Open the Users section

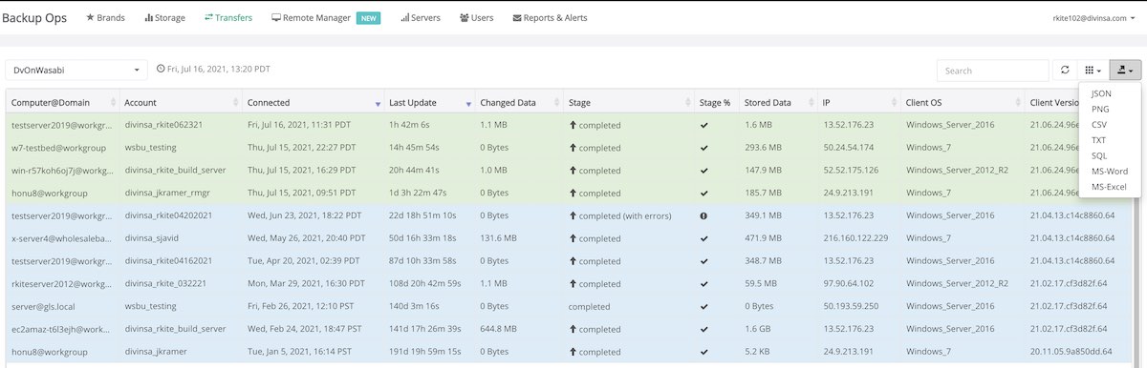click(x=476, y=17)
